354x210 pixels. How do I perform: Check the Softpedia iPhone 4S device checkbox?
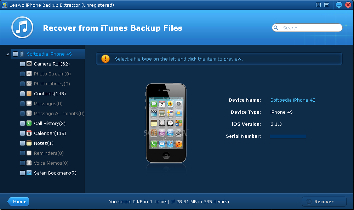tap(15, 54)
